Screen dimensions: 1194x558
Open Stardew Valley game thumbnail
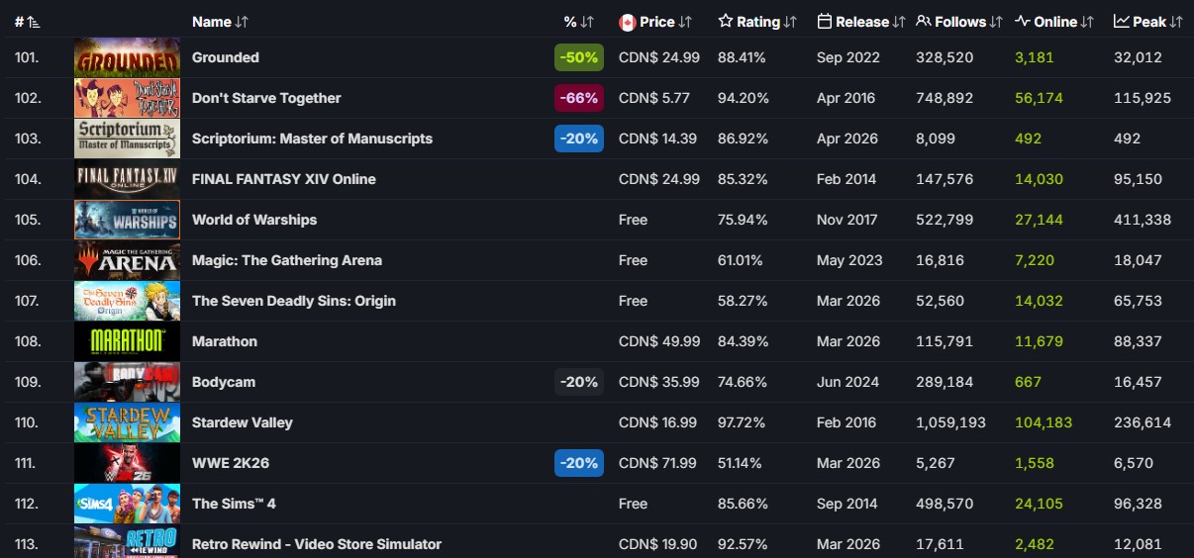[x=127, y=422]
